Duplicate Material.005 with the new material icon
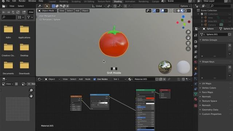The height and width of the screenshot is (131, 233). click(x=161, y=79)
